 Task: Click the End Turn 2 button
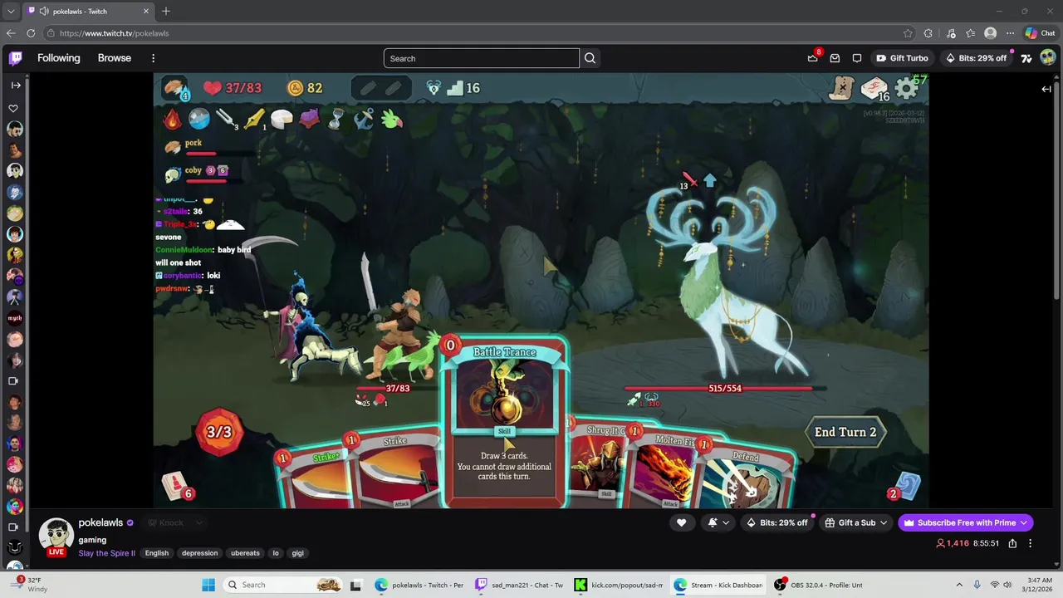click(x=845, y=432)
